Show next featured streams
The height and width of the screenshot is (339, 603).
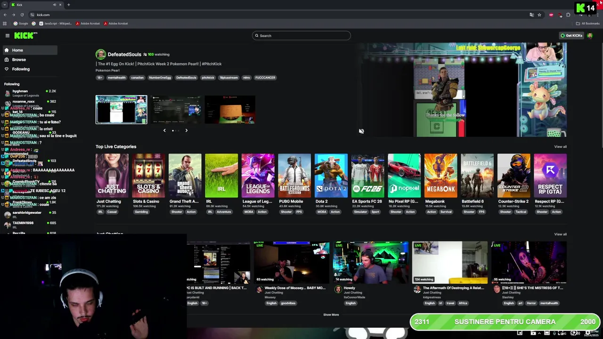coord(186,130)
